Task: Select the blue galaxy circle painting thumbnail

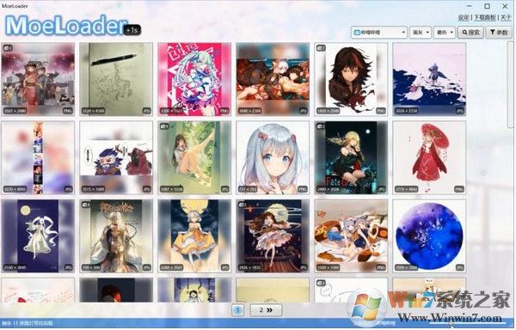Action: tap(429, 235)
